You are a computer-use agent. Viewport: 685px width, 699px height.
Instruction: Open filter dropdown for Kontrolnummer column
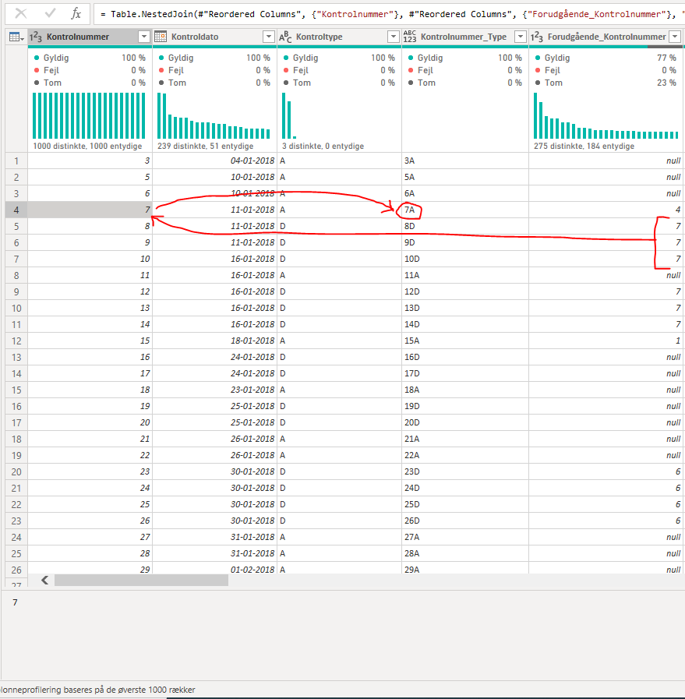[144, 37]
